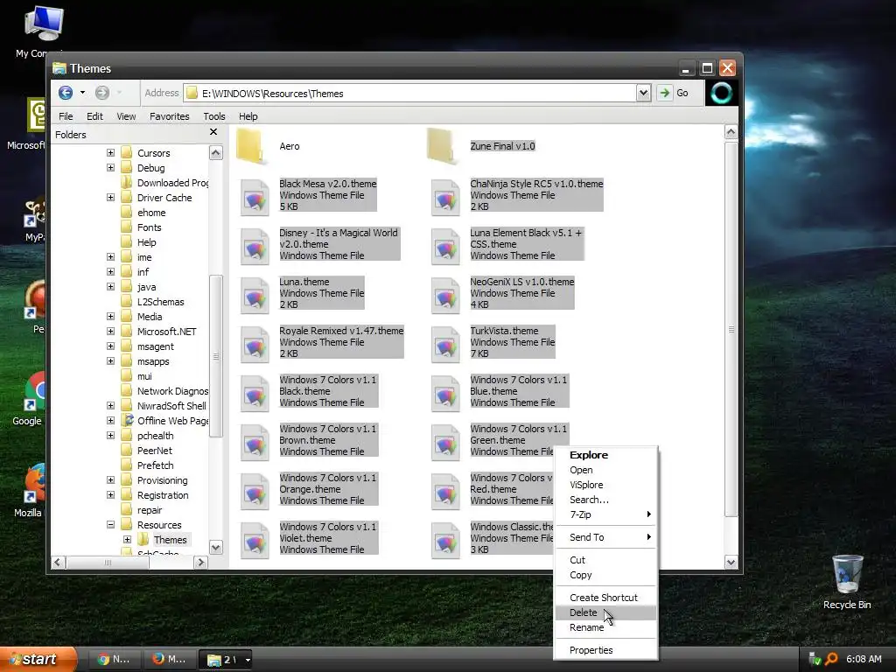
Task: Select the Aero folder icon
Action: point(251,147)
